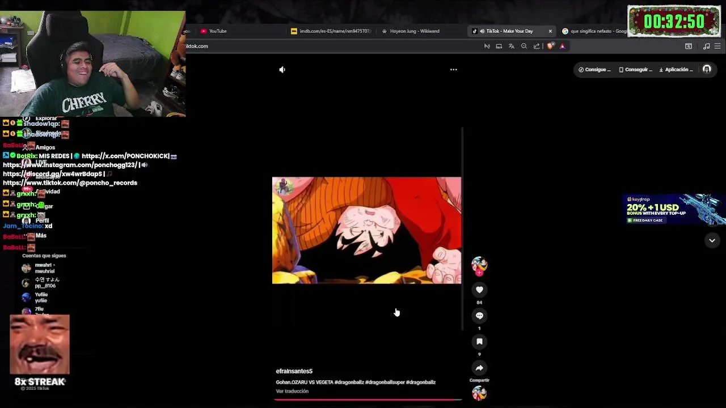Click the 'Aplicación ...' download button

(676, 70)
